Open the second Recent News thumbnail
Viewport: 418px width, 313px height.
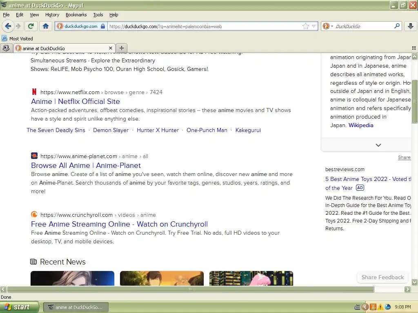(162, 278)
